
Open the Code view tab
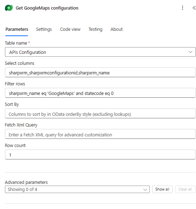pos(70,29)
